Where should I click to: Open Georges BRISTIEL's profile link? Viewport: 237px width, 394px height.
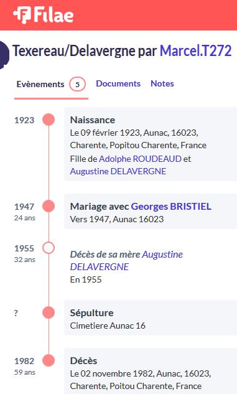171,207
